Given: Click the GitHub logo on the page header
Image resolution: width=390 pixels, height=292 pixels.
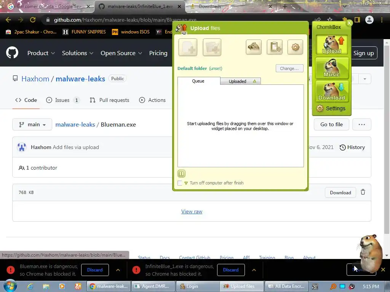Looking at the screenshot, I should coord(12,52).
